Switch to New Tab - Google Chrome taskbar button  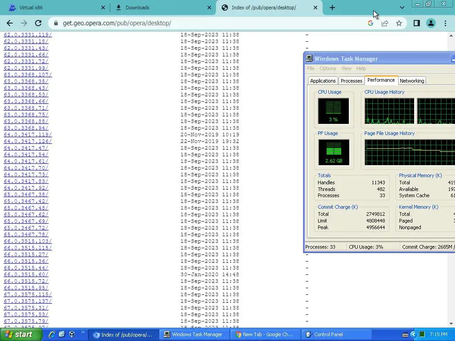click(x=265, y=335)
